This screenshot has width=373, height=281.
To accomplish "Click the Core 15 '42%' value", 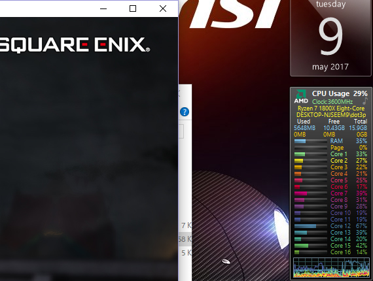I will click(362, 246).
